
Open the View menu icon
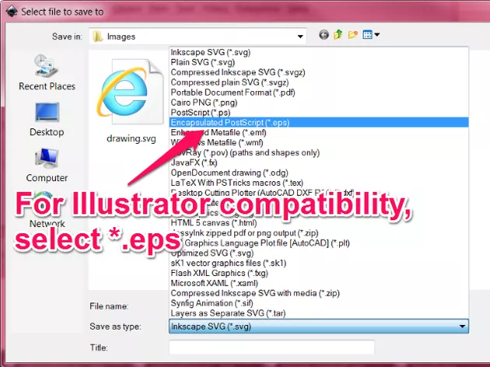click(370, 36)
